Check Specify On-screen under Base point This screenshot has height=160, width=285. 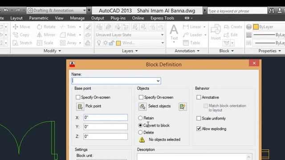[78, 97]
